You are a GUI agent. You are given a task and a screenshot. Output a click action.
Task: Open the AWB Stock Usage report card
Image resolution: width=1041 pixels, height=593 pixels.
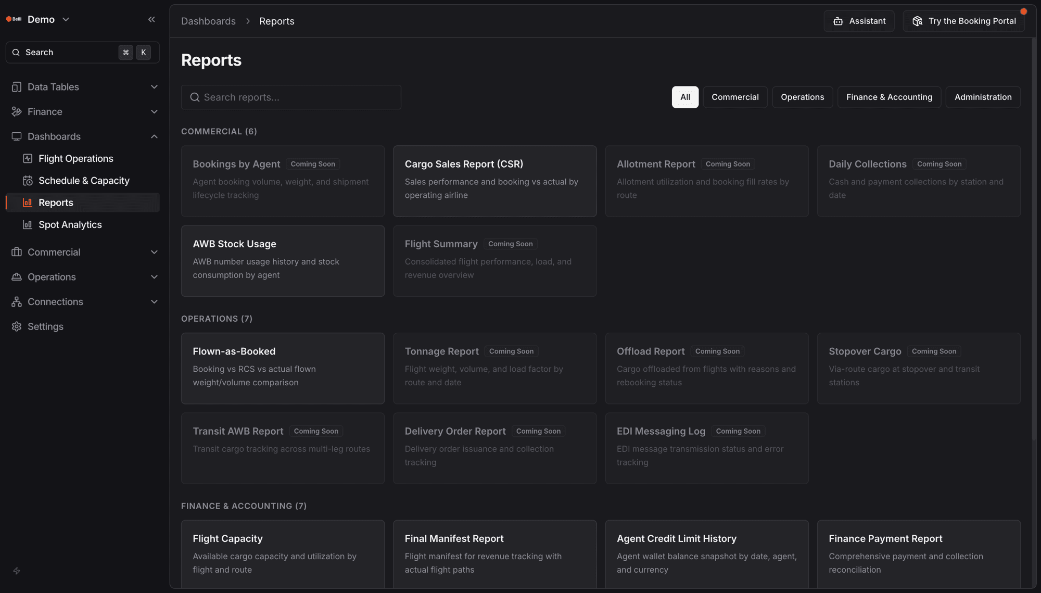coord(283,261)
